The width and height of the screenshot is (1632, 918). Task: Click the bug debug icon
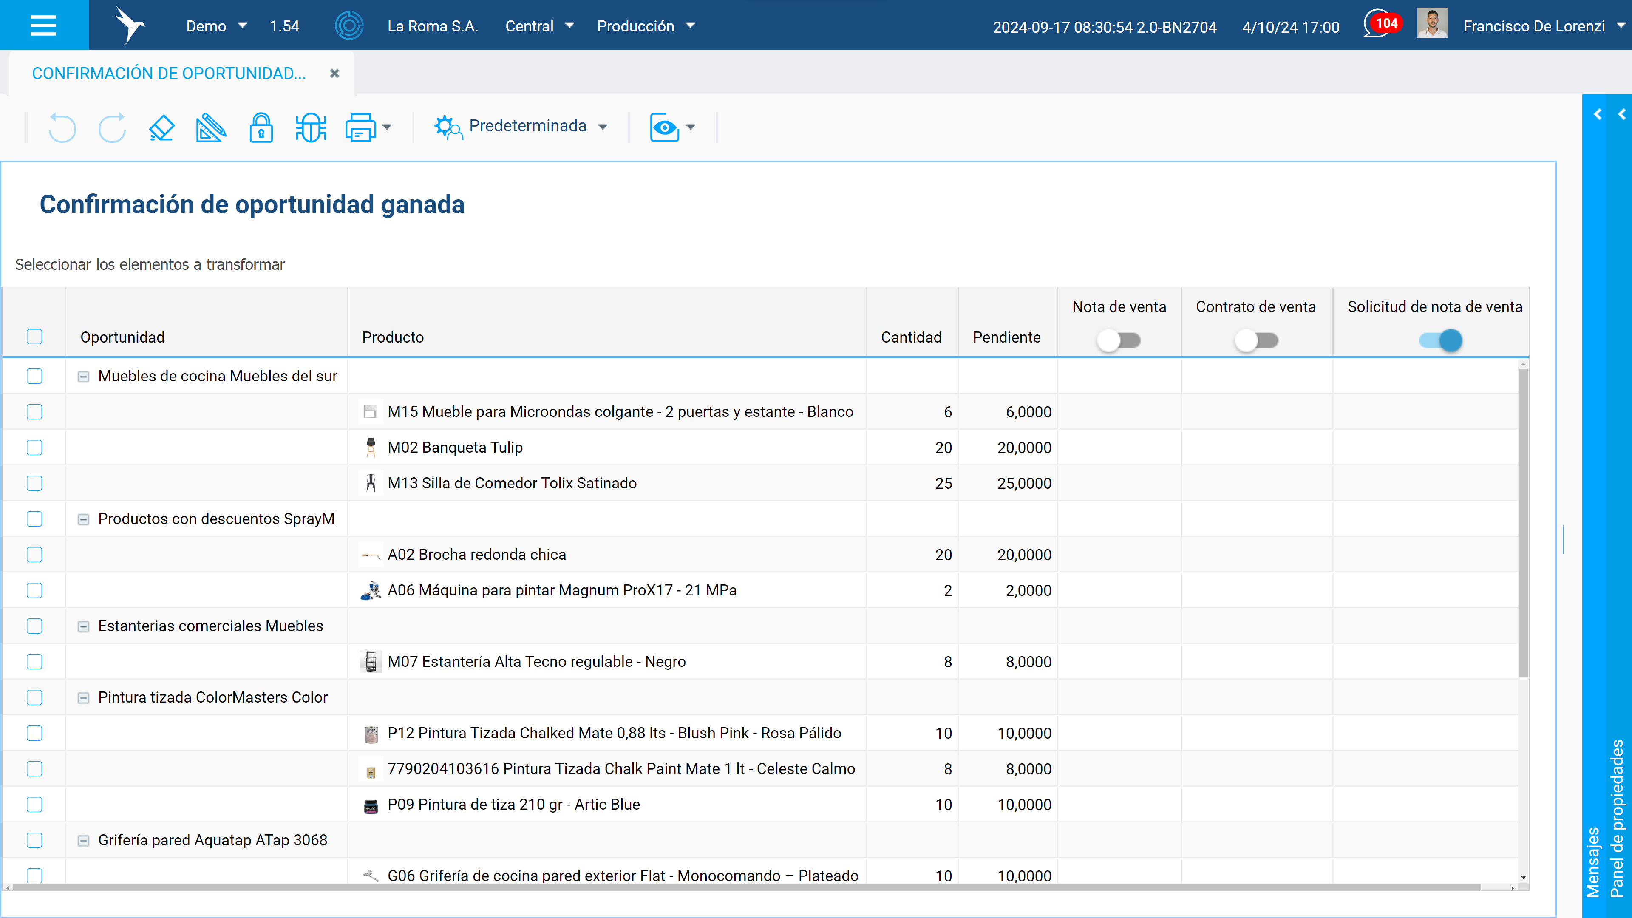(x=310, y=127)
